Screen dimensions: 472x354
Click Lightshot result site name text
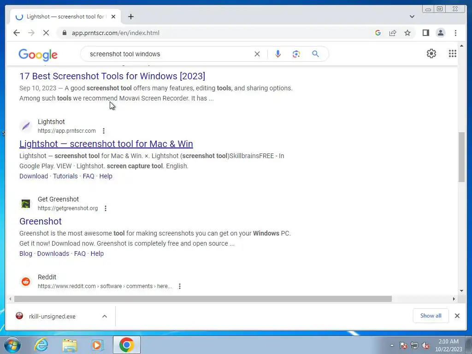[x=51, y=122]
